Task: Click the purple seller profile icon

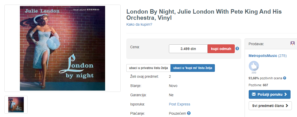Action: [292, 44]
